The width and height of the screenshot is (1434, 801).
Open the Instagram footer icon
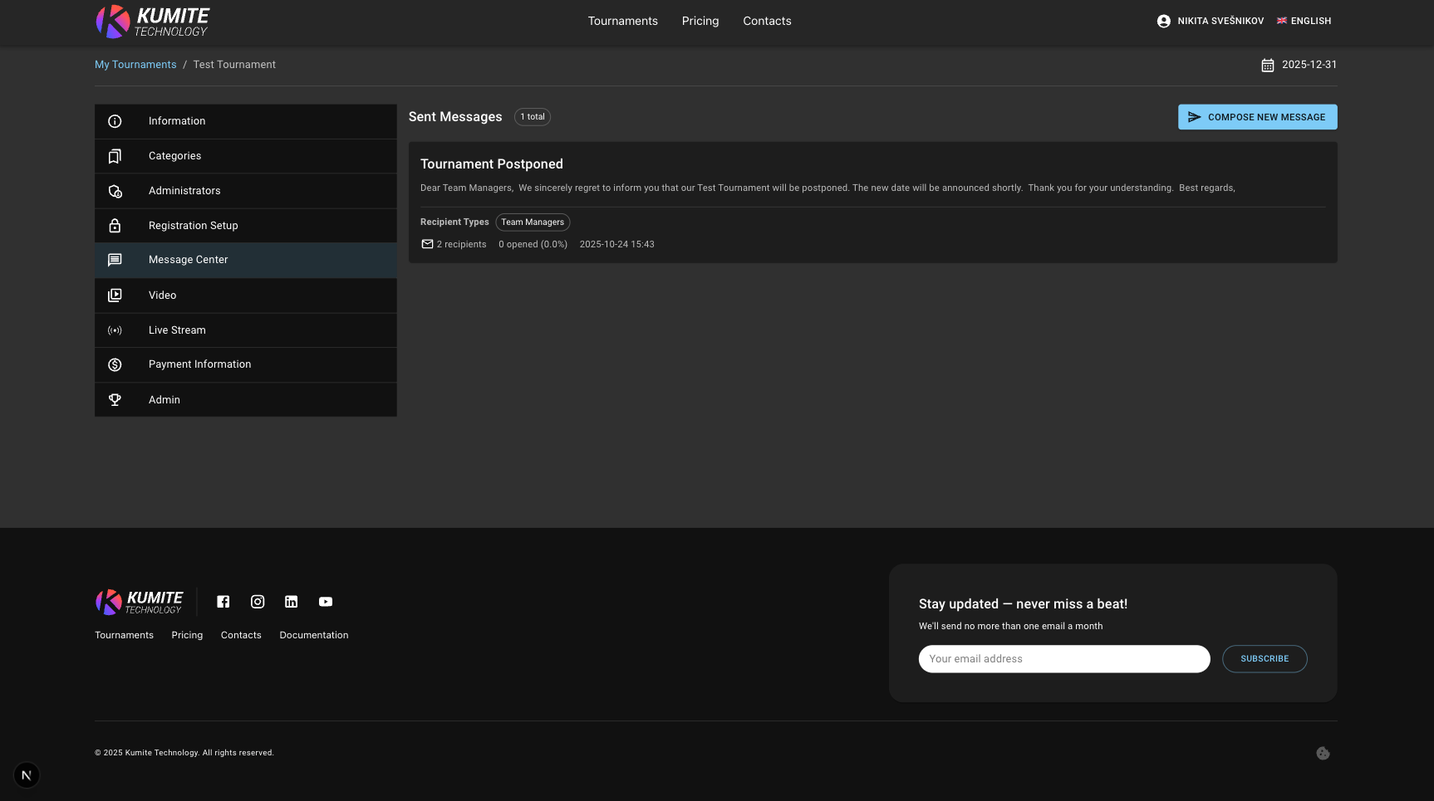pos(258,602)
